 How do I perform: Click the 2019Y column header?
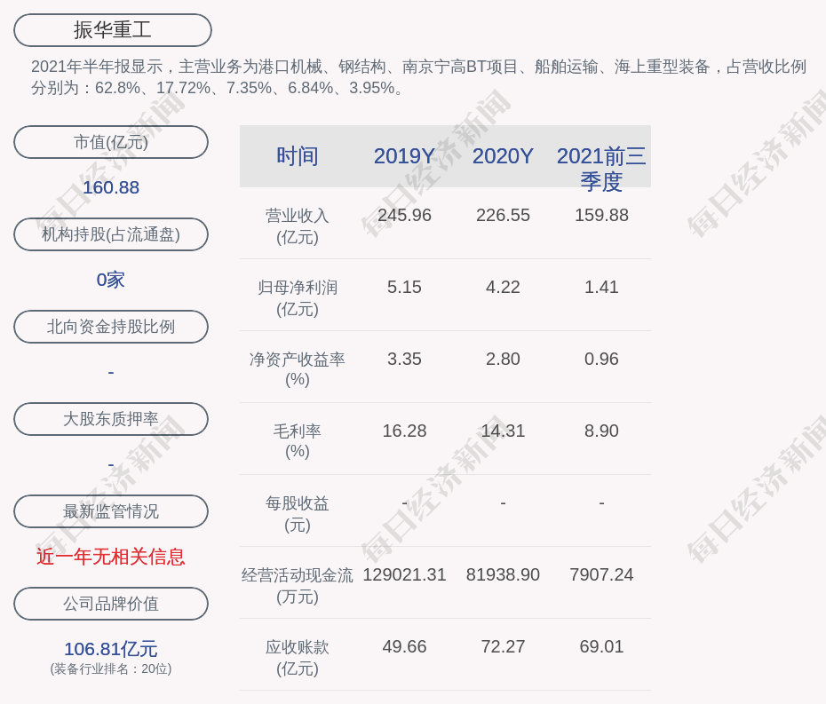point(405,156)
